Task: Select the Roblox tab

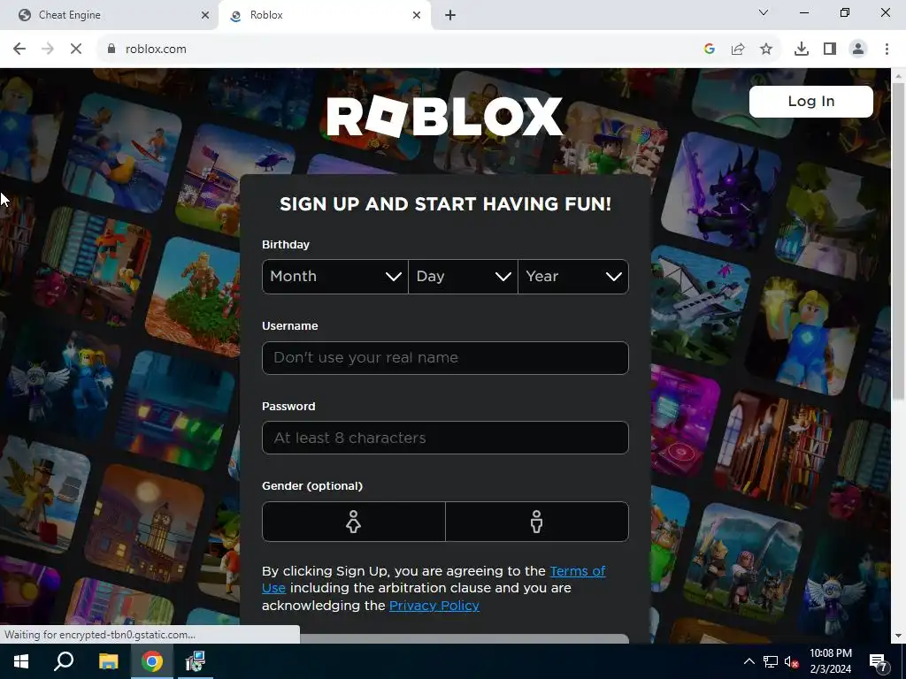Action: (324, 15)
